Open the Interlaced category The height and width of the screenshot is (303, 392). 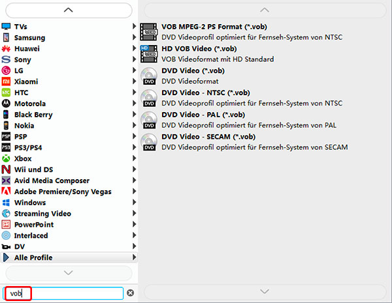[x=69, y=235]
